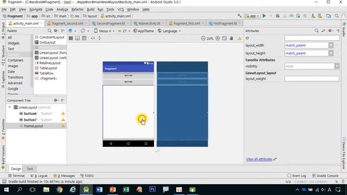Screen dimensions: 347x195
Task: Toggle the third layout toolbar icon
Action: point(84,38)
